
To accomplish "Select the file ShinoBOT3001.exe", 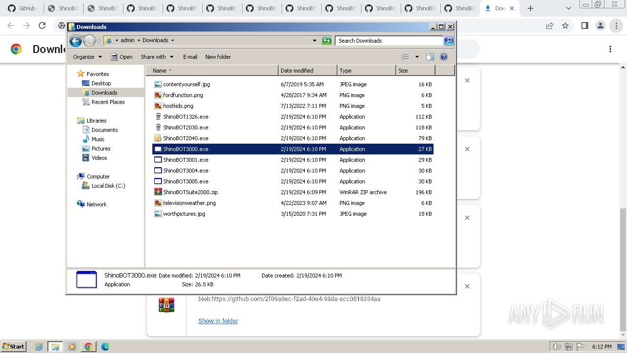I will coord(292,160).
